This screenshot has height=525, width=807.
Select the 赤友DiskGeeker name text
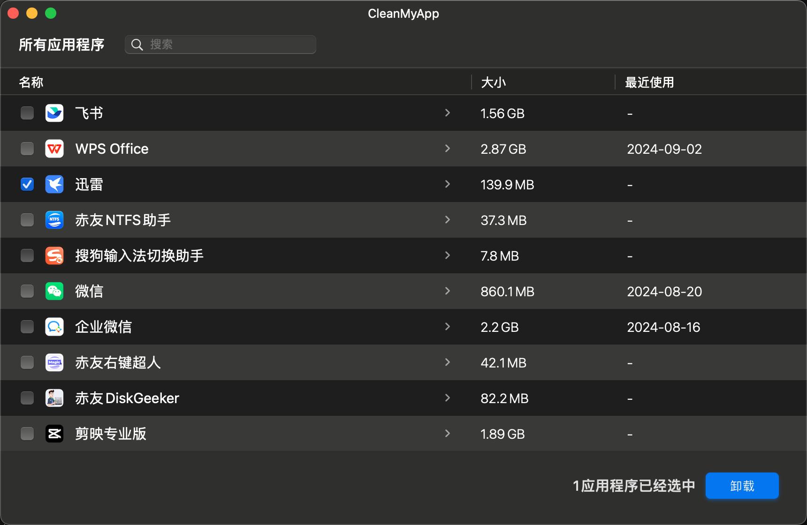click(x=127, y=398)
